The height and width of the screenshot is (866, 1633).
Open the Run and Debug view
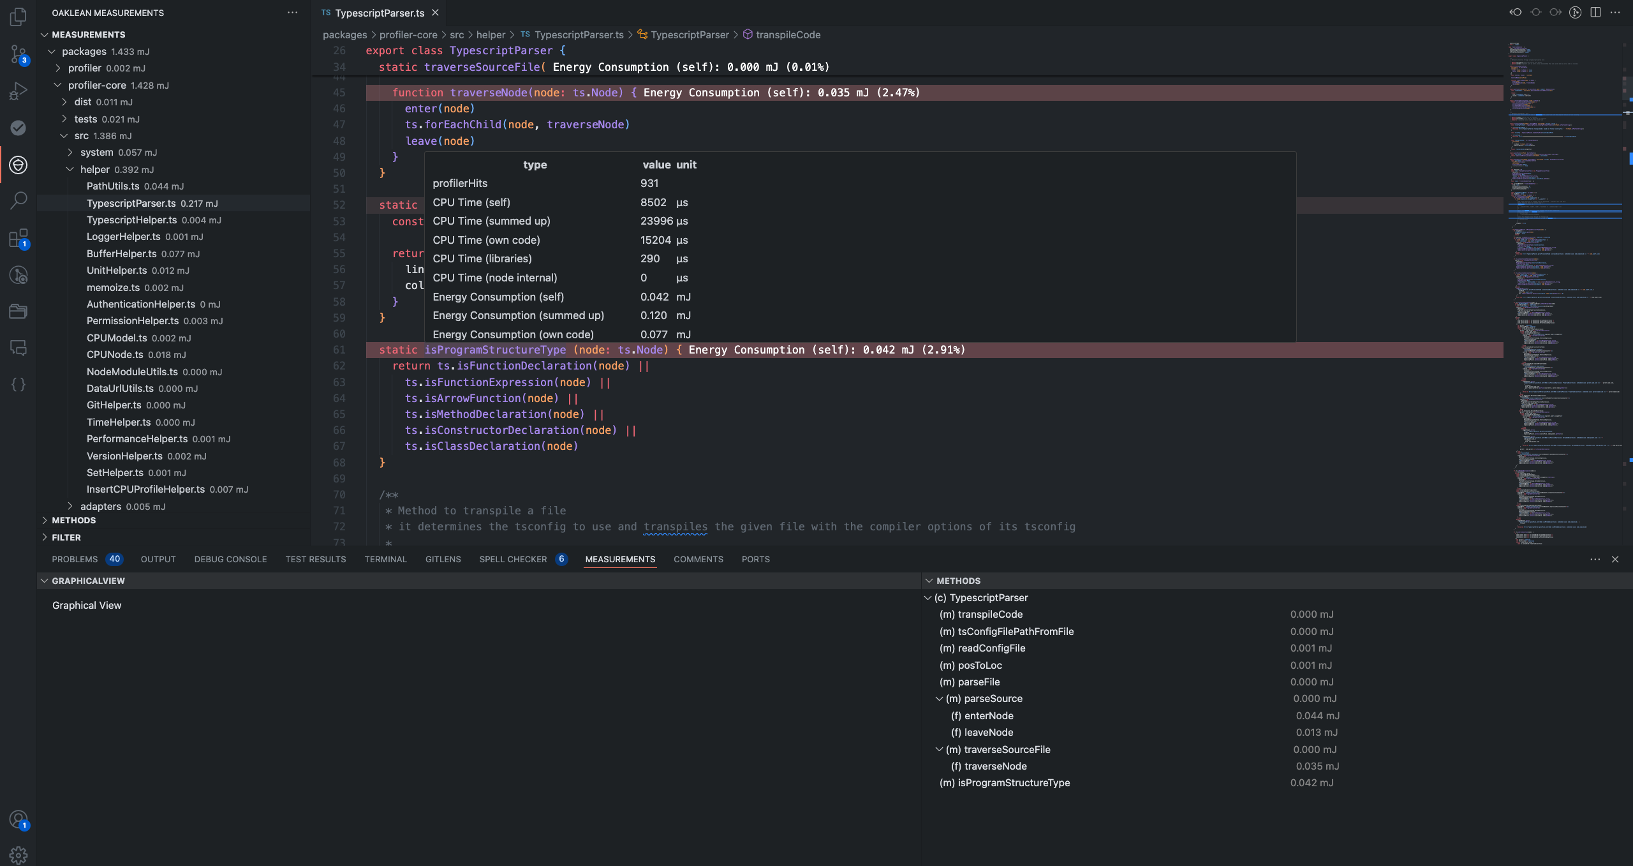pos(18,91)
